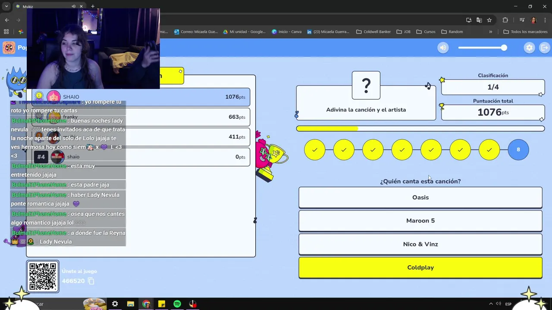Go back in the browser
The height and width of the screenshot is (310, 552).
pyautogui.click(x=7, y=20)
